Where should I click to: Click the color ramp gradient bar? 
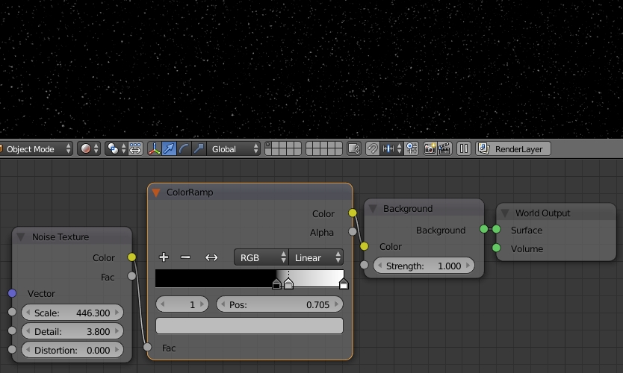(x=249, y=278)
